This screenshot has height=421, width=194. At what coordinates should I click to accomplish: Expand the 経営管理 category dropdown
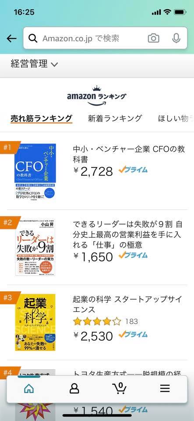(34, 64)
